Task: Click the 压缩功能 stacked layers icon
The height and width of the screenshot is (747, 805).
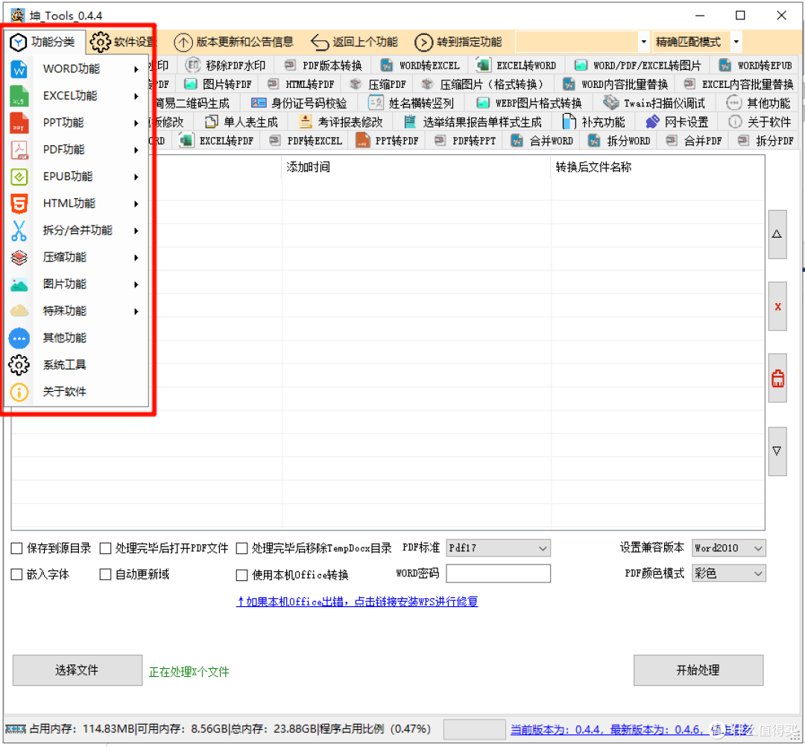Action: [19, 258]
